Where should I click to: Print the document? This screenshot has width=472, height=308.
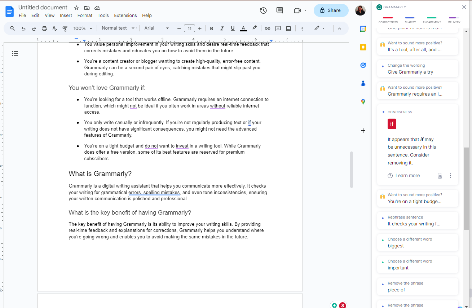tap(44, 28)
